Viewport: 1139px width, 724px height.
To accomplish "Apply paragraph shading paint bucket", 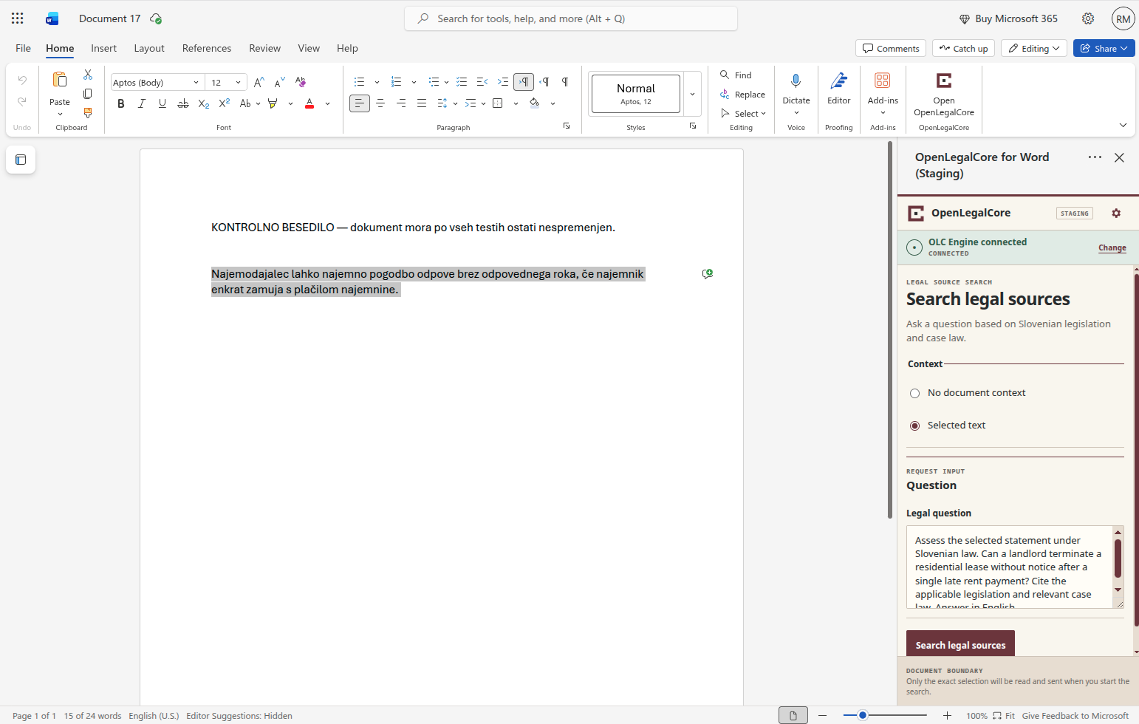I will (535, 103).
